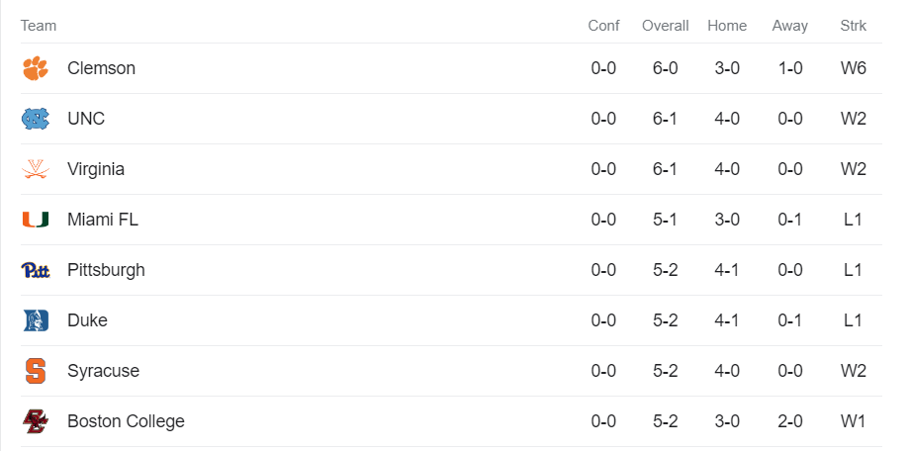Click the Miami FL U logo
908x451 pixels.
tap(35, 220)
